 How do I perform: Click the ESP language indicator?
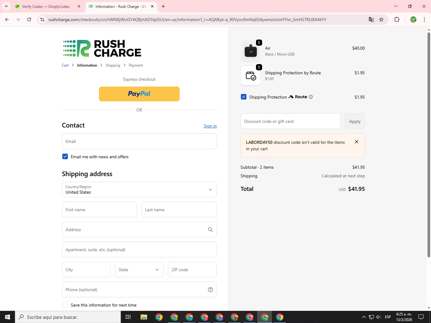[388, 317]
